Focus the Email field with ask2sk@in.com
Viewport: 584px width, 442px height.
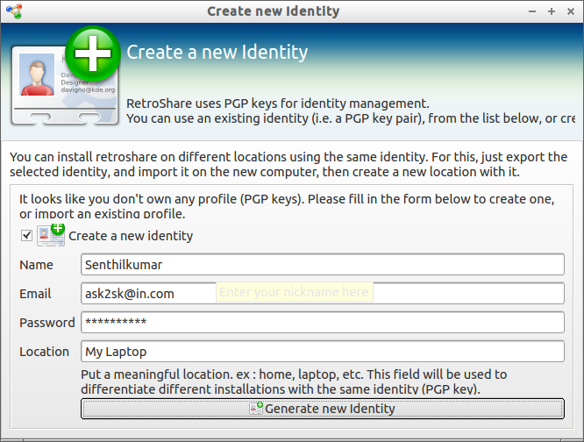coord(323,294)
